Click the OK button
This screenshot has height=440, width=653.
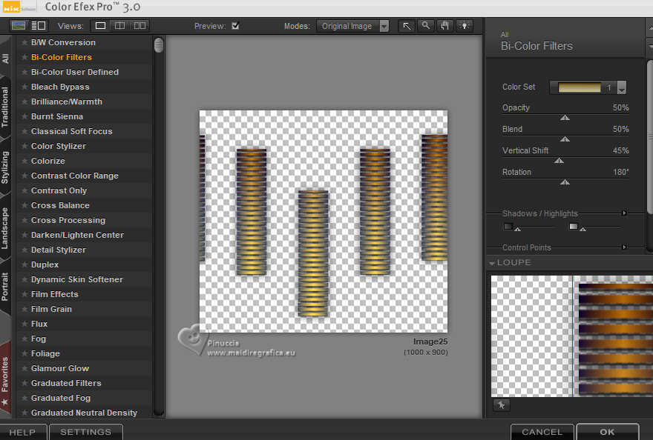(607, 432)
